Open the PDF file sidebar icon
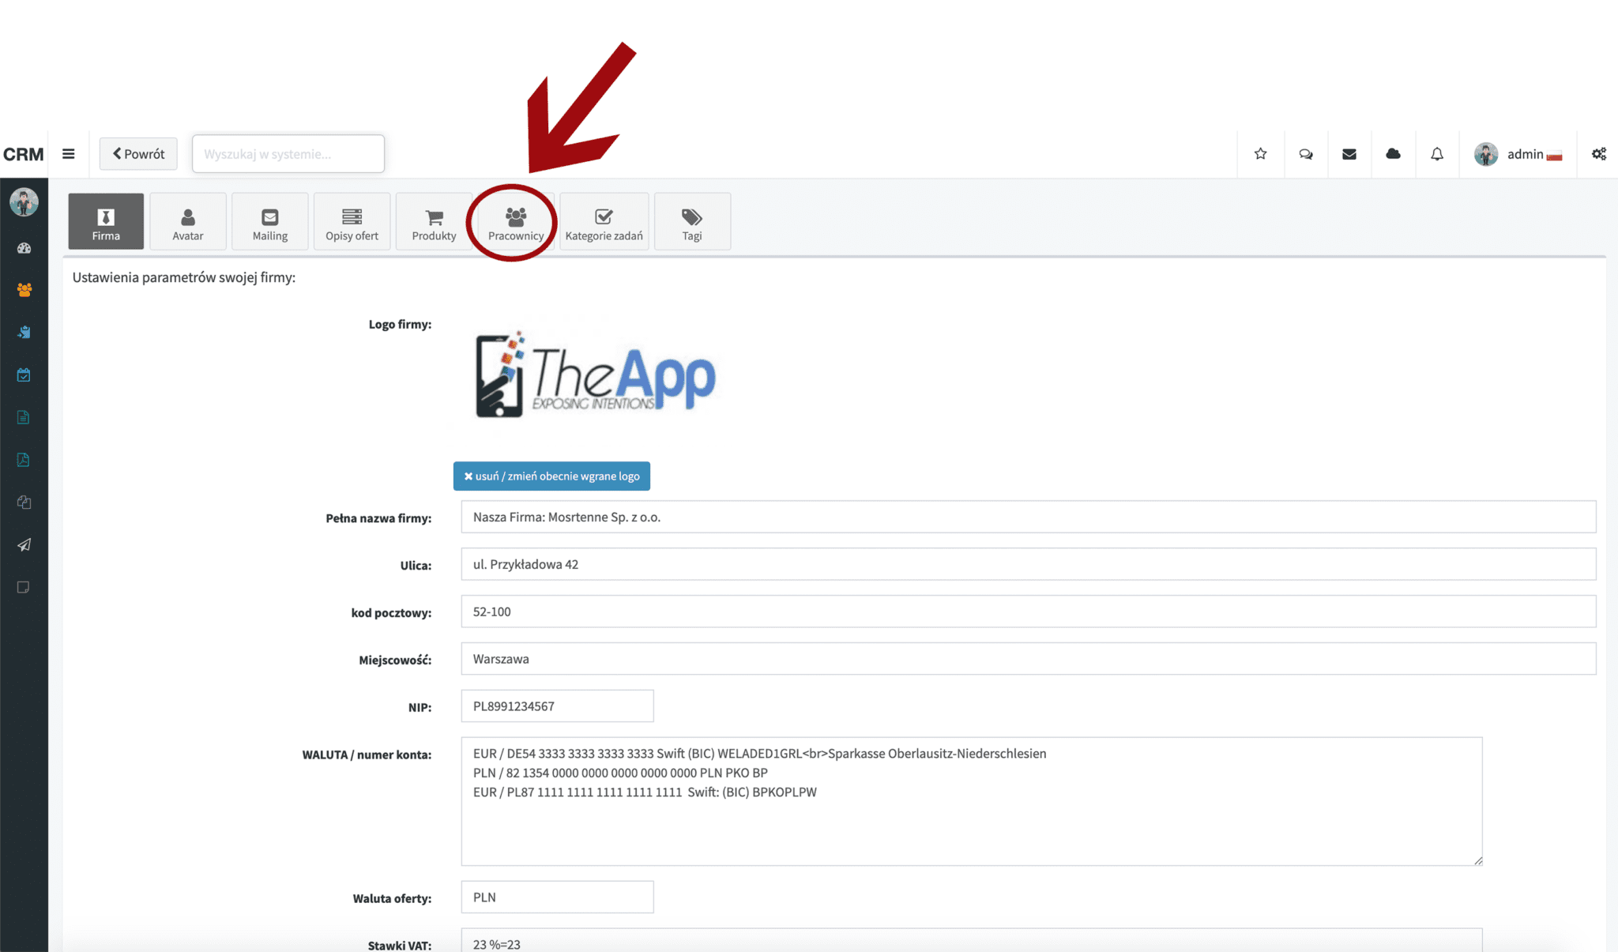Image resolution: width=1618 pixels, height=952 pixels. (24, 460)
